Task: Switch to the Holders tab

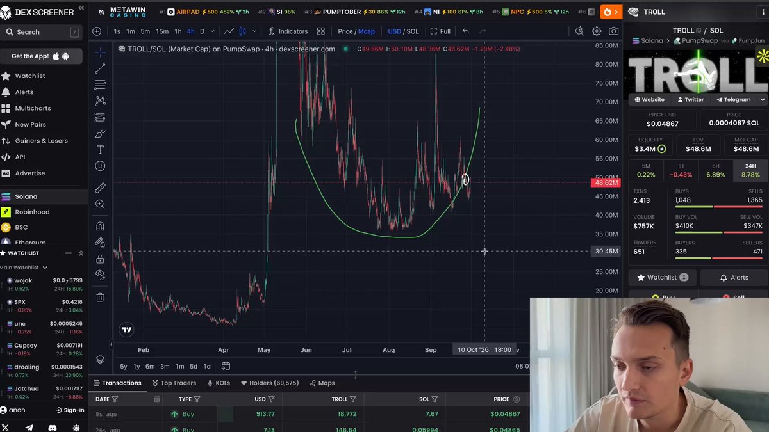Action: 270,383
